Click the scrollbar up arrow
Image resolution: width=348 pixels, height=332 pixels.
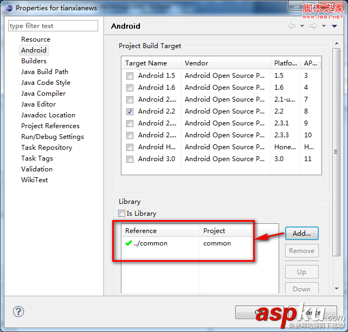337,43
